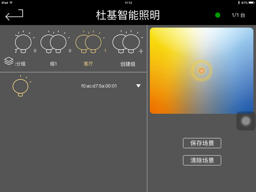The image size is (256, 192).
Task: Click the device address f0:ac:d7:5a:00:01
Action: point(99,86)
